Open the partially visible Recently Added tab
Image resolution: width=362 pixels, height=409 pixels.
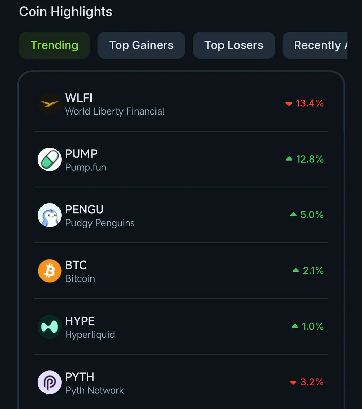click(x=315, y=45)
